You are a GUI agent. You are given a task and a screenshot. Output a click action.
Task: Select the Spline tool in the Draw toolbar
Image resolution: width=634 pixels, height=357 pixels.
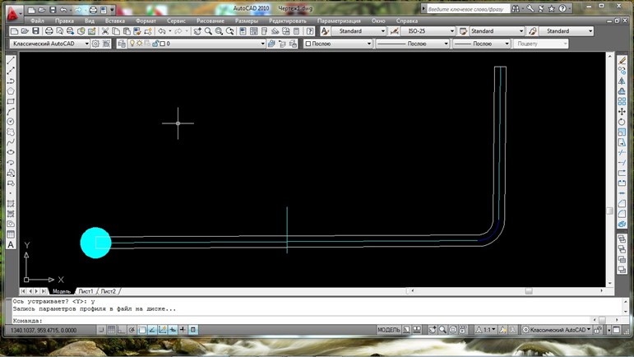pyautogui.click(x=11, y=142)
